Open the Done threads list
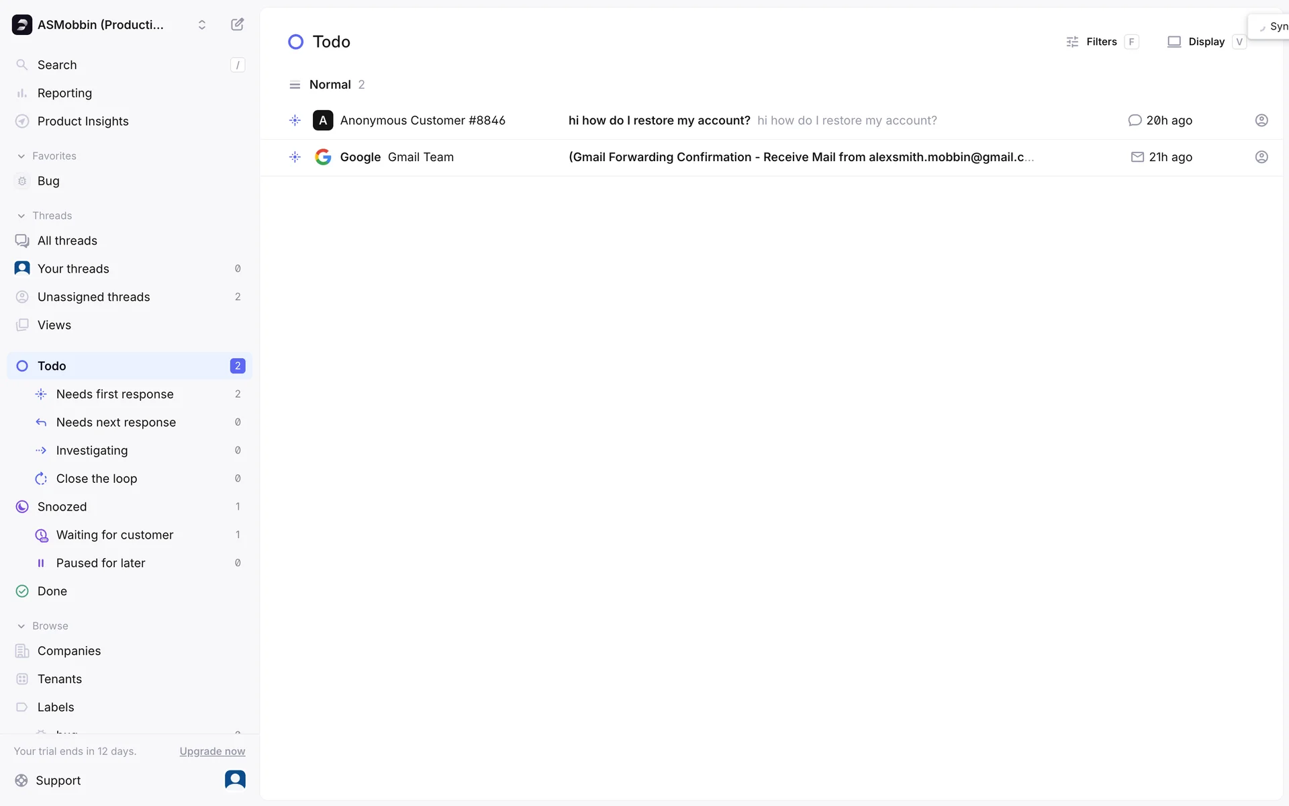 (x=52, y=591)
